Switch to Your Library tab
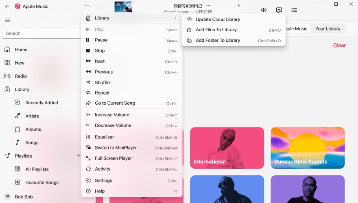This screenshot has height=203, width=358. (x=327, y=29)
